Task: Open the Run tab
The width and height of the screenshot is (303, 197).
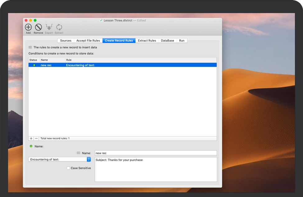Action: [x=182, y=40]
